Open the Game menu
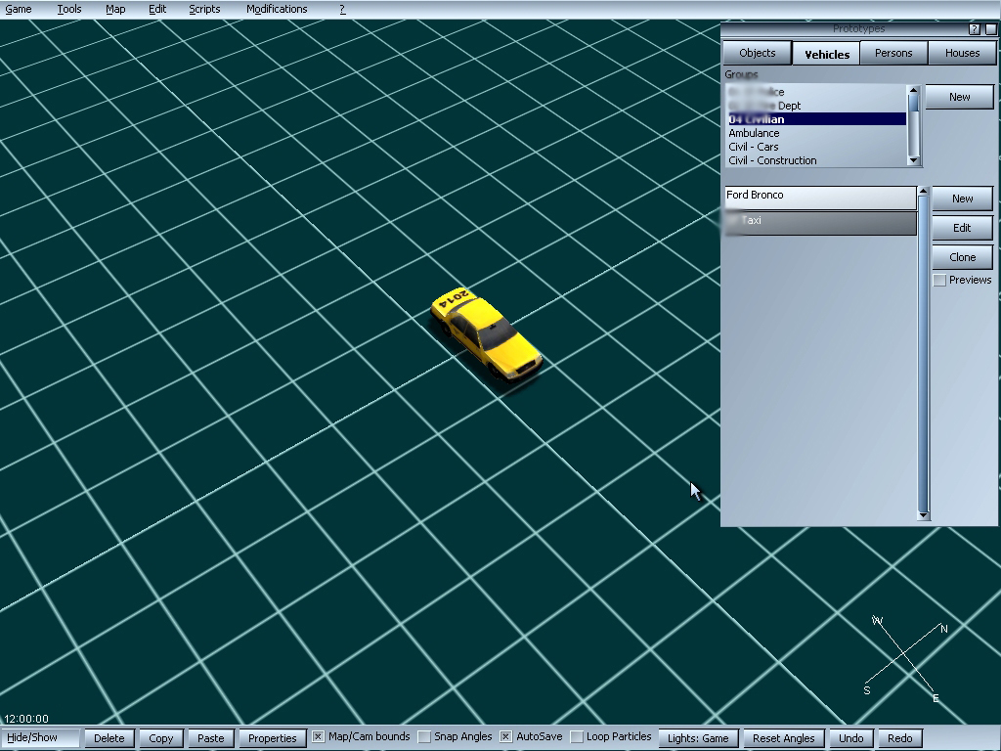 pyautogui.click(x=19, y=9)
